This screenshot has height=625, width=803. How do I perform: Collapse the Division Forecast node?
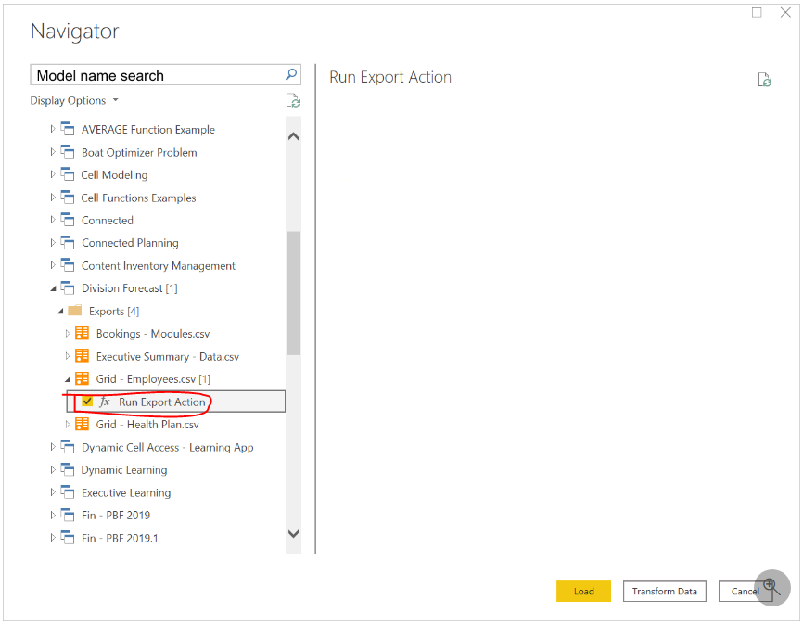point(53,289)
